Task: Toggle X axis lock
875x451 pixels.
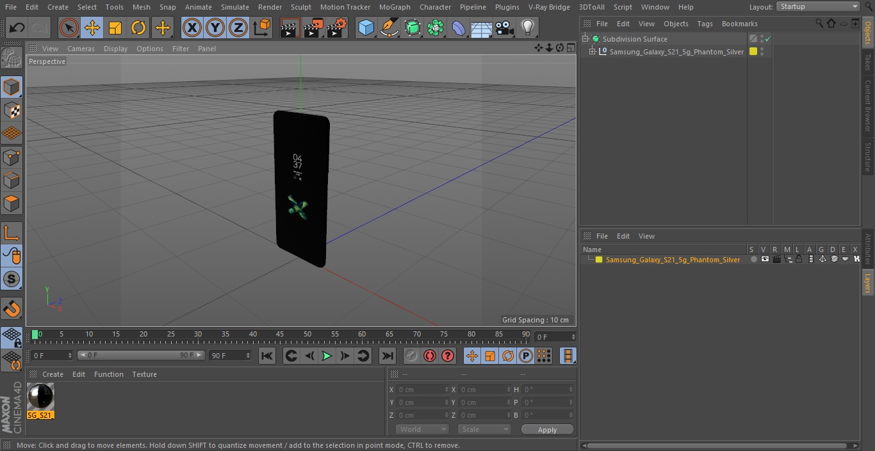Action: point(192,28)
